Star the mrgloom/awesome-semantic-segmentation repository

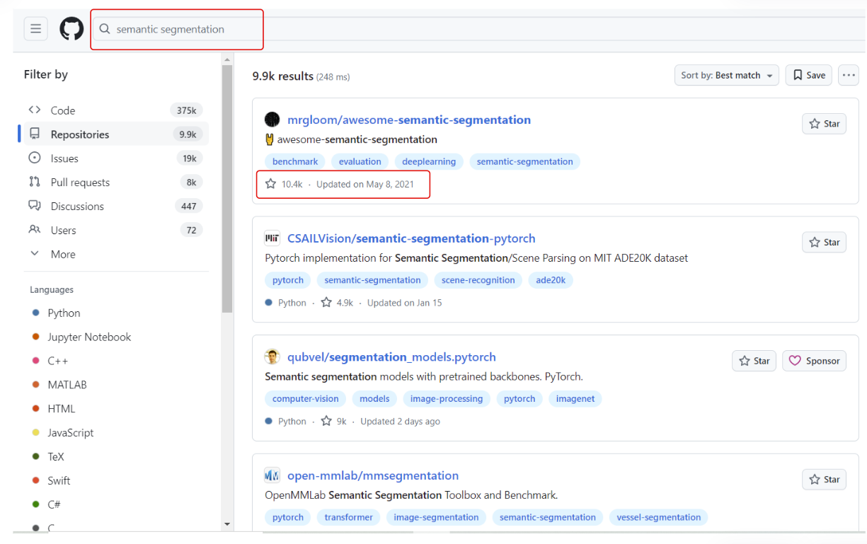(x=824, y=124)
